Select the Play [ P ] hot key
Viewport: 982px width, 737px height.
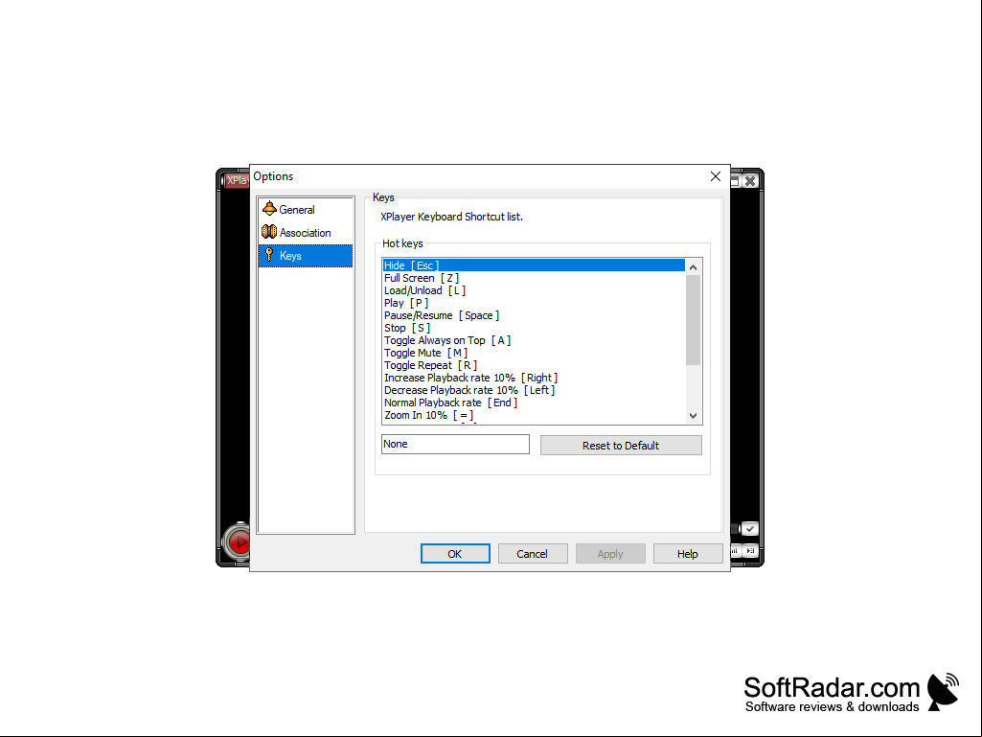[534, 303]
